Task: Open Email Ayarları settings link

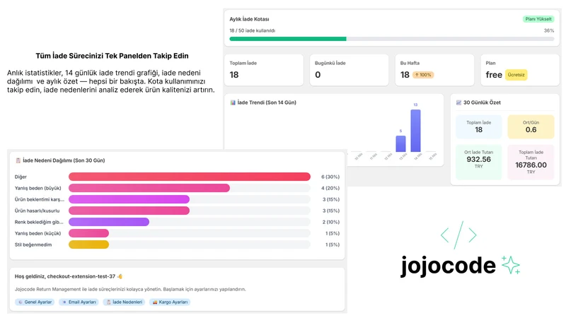Action: pyautogui.click(x=79, y=302)
